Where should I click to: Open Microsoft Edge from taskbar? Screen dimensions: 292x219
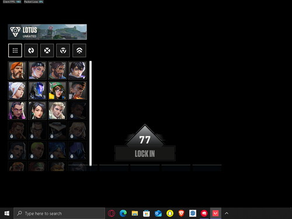tap(123, 213)
